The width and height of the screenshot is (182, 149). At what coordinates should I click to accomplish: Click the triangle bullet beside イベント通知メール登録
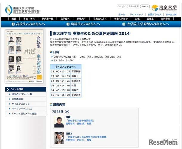click(x=10, y=114)
